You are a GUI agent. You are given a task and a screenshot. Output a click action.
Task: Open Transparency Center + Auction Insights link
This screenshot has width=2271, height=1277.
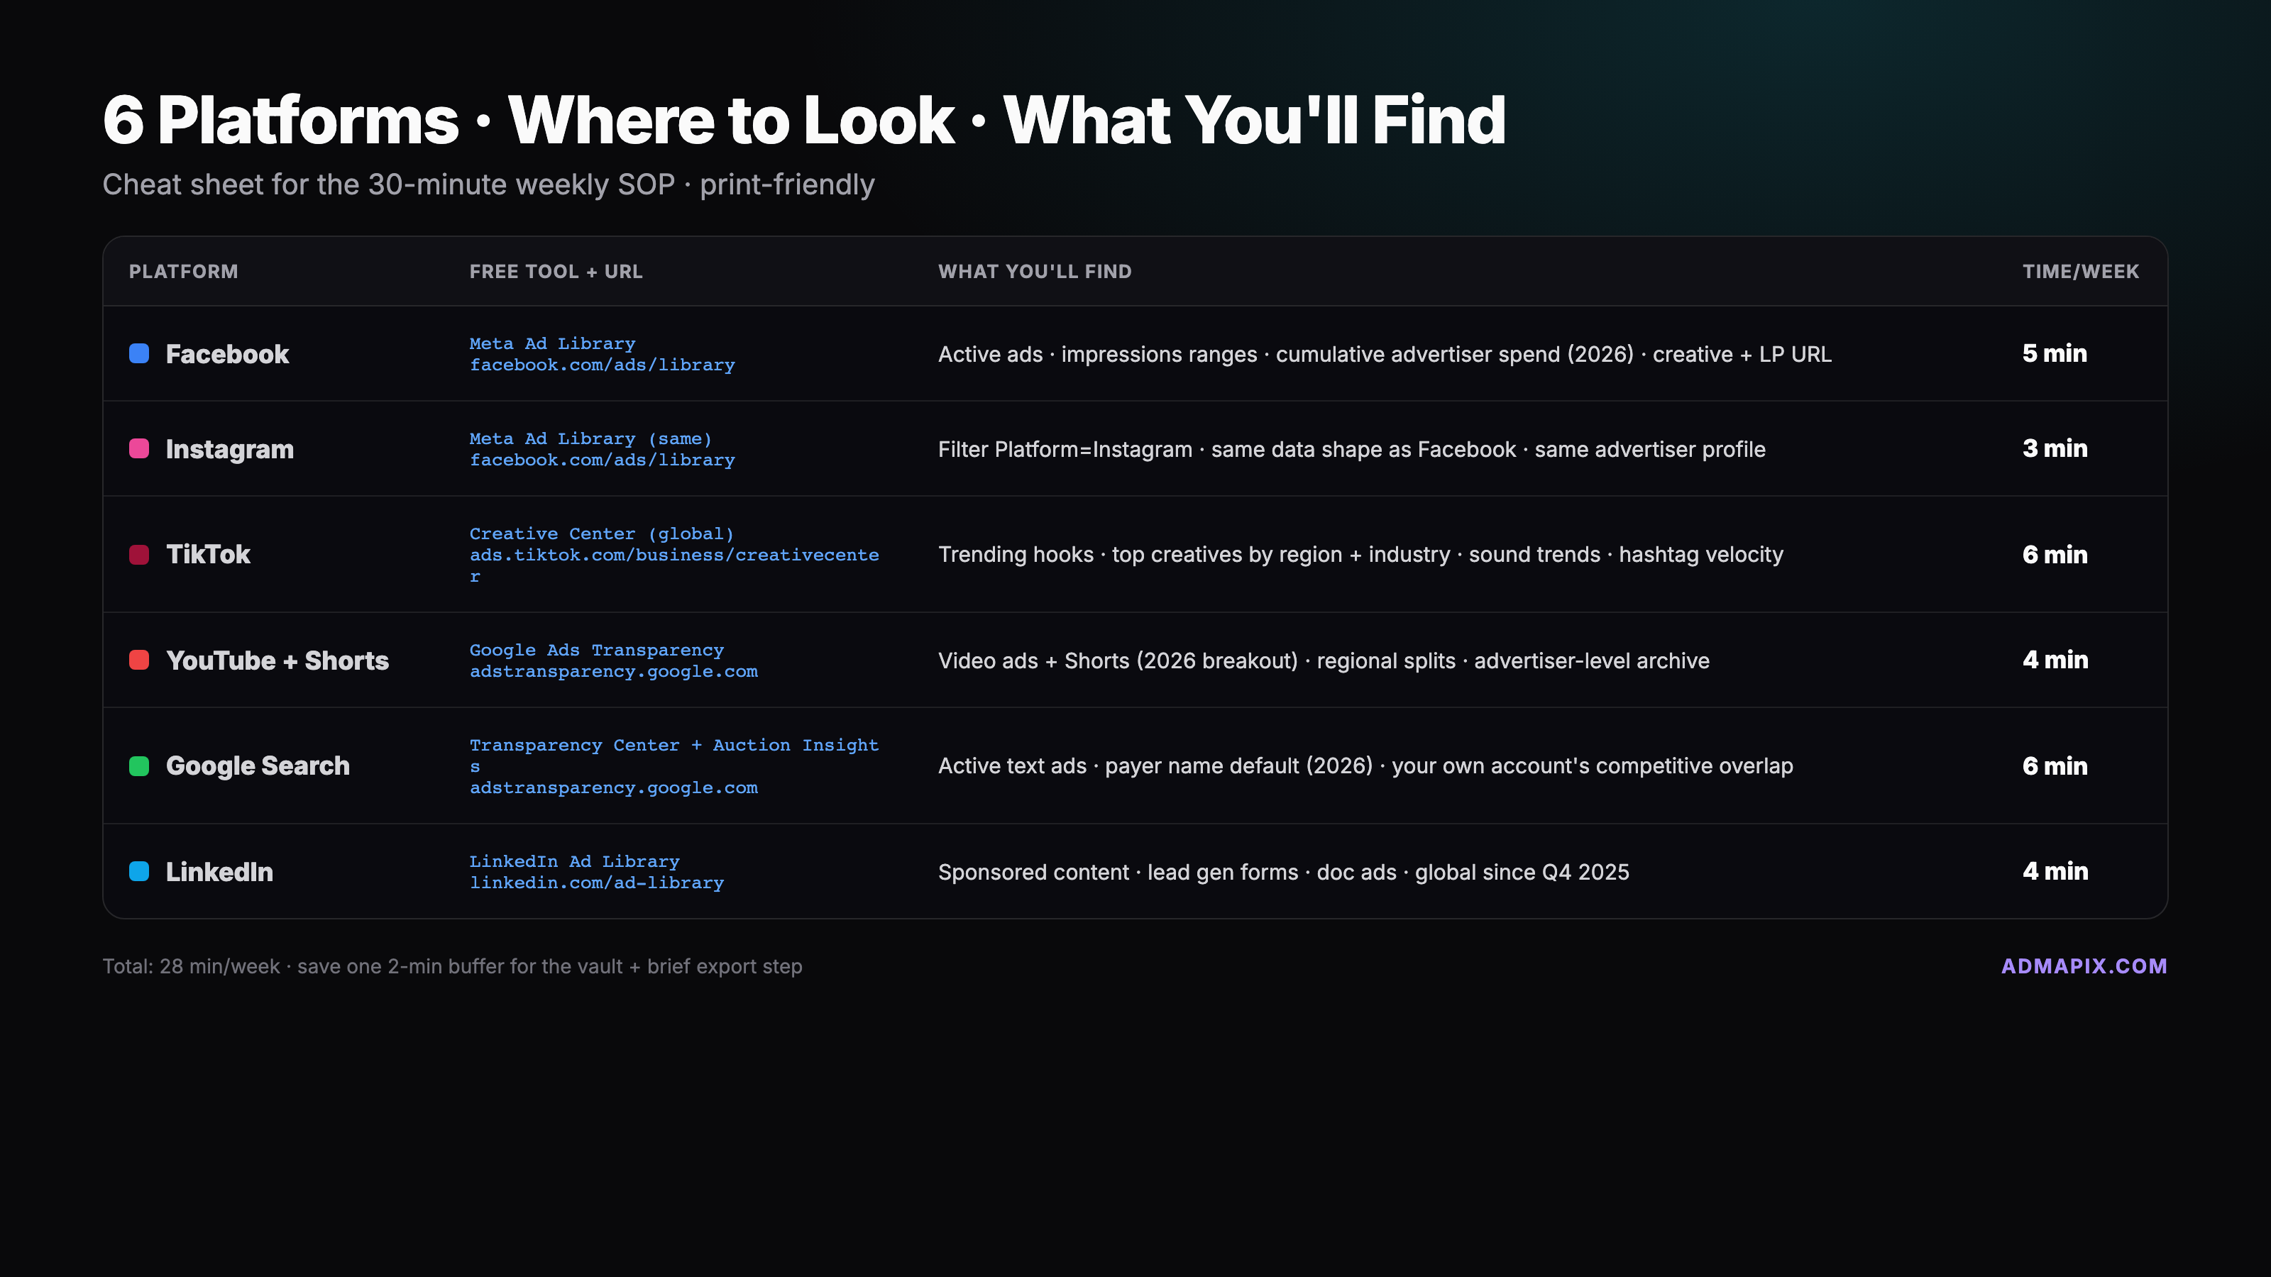pyautogui.click(x=673, y=746)
